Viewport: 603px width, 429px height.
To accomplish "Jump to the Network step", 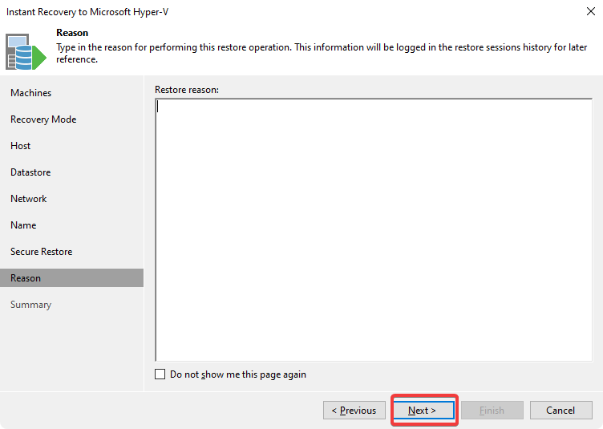I will 29,199.
